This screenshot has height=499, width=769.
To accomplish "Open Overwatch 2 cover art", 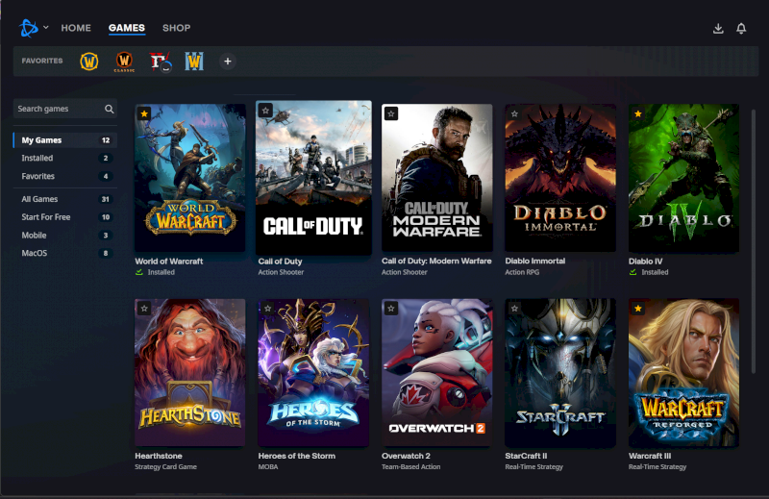I will click(x=437, y=372).
